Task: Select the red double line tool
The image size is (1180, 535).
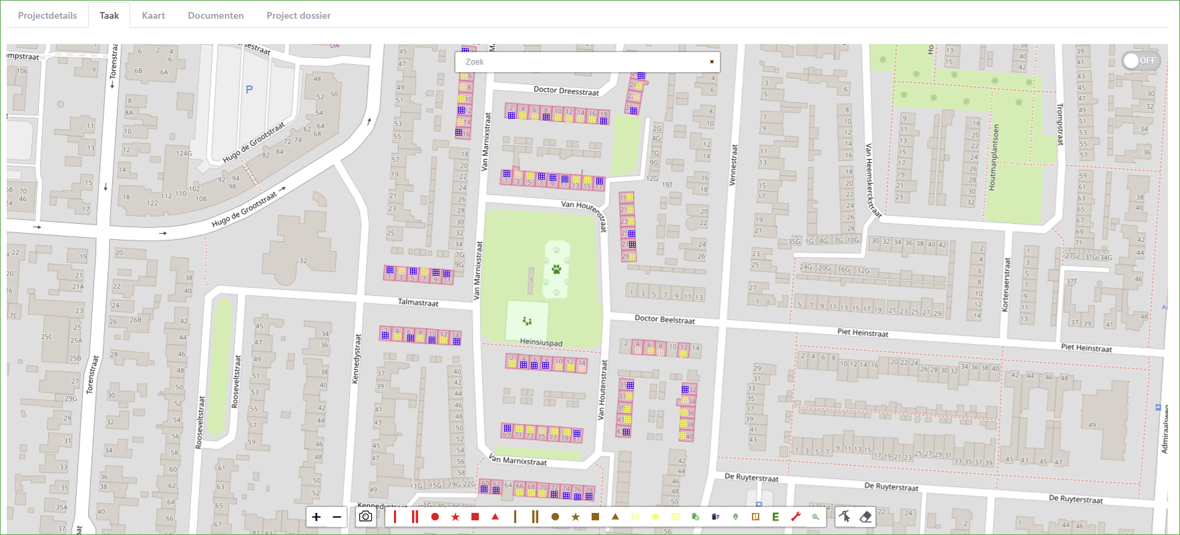Action: pyautogui.click(x=415, y=517)
